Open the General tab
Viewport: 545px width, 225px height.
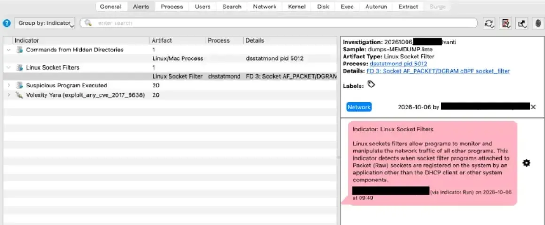coord(110,7)
